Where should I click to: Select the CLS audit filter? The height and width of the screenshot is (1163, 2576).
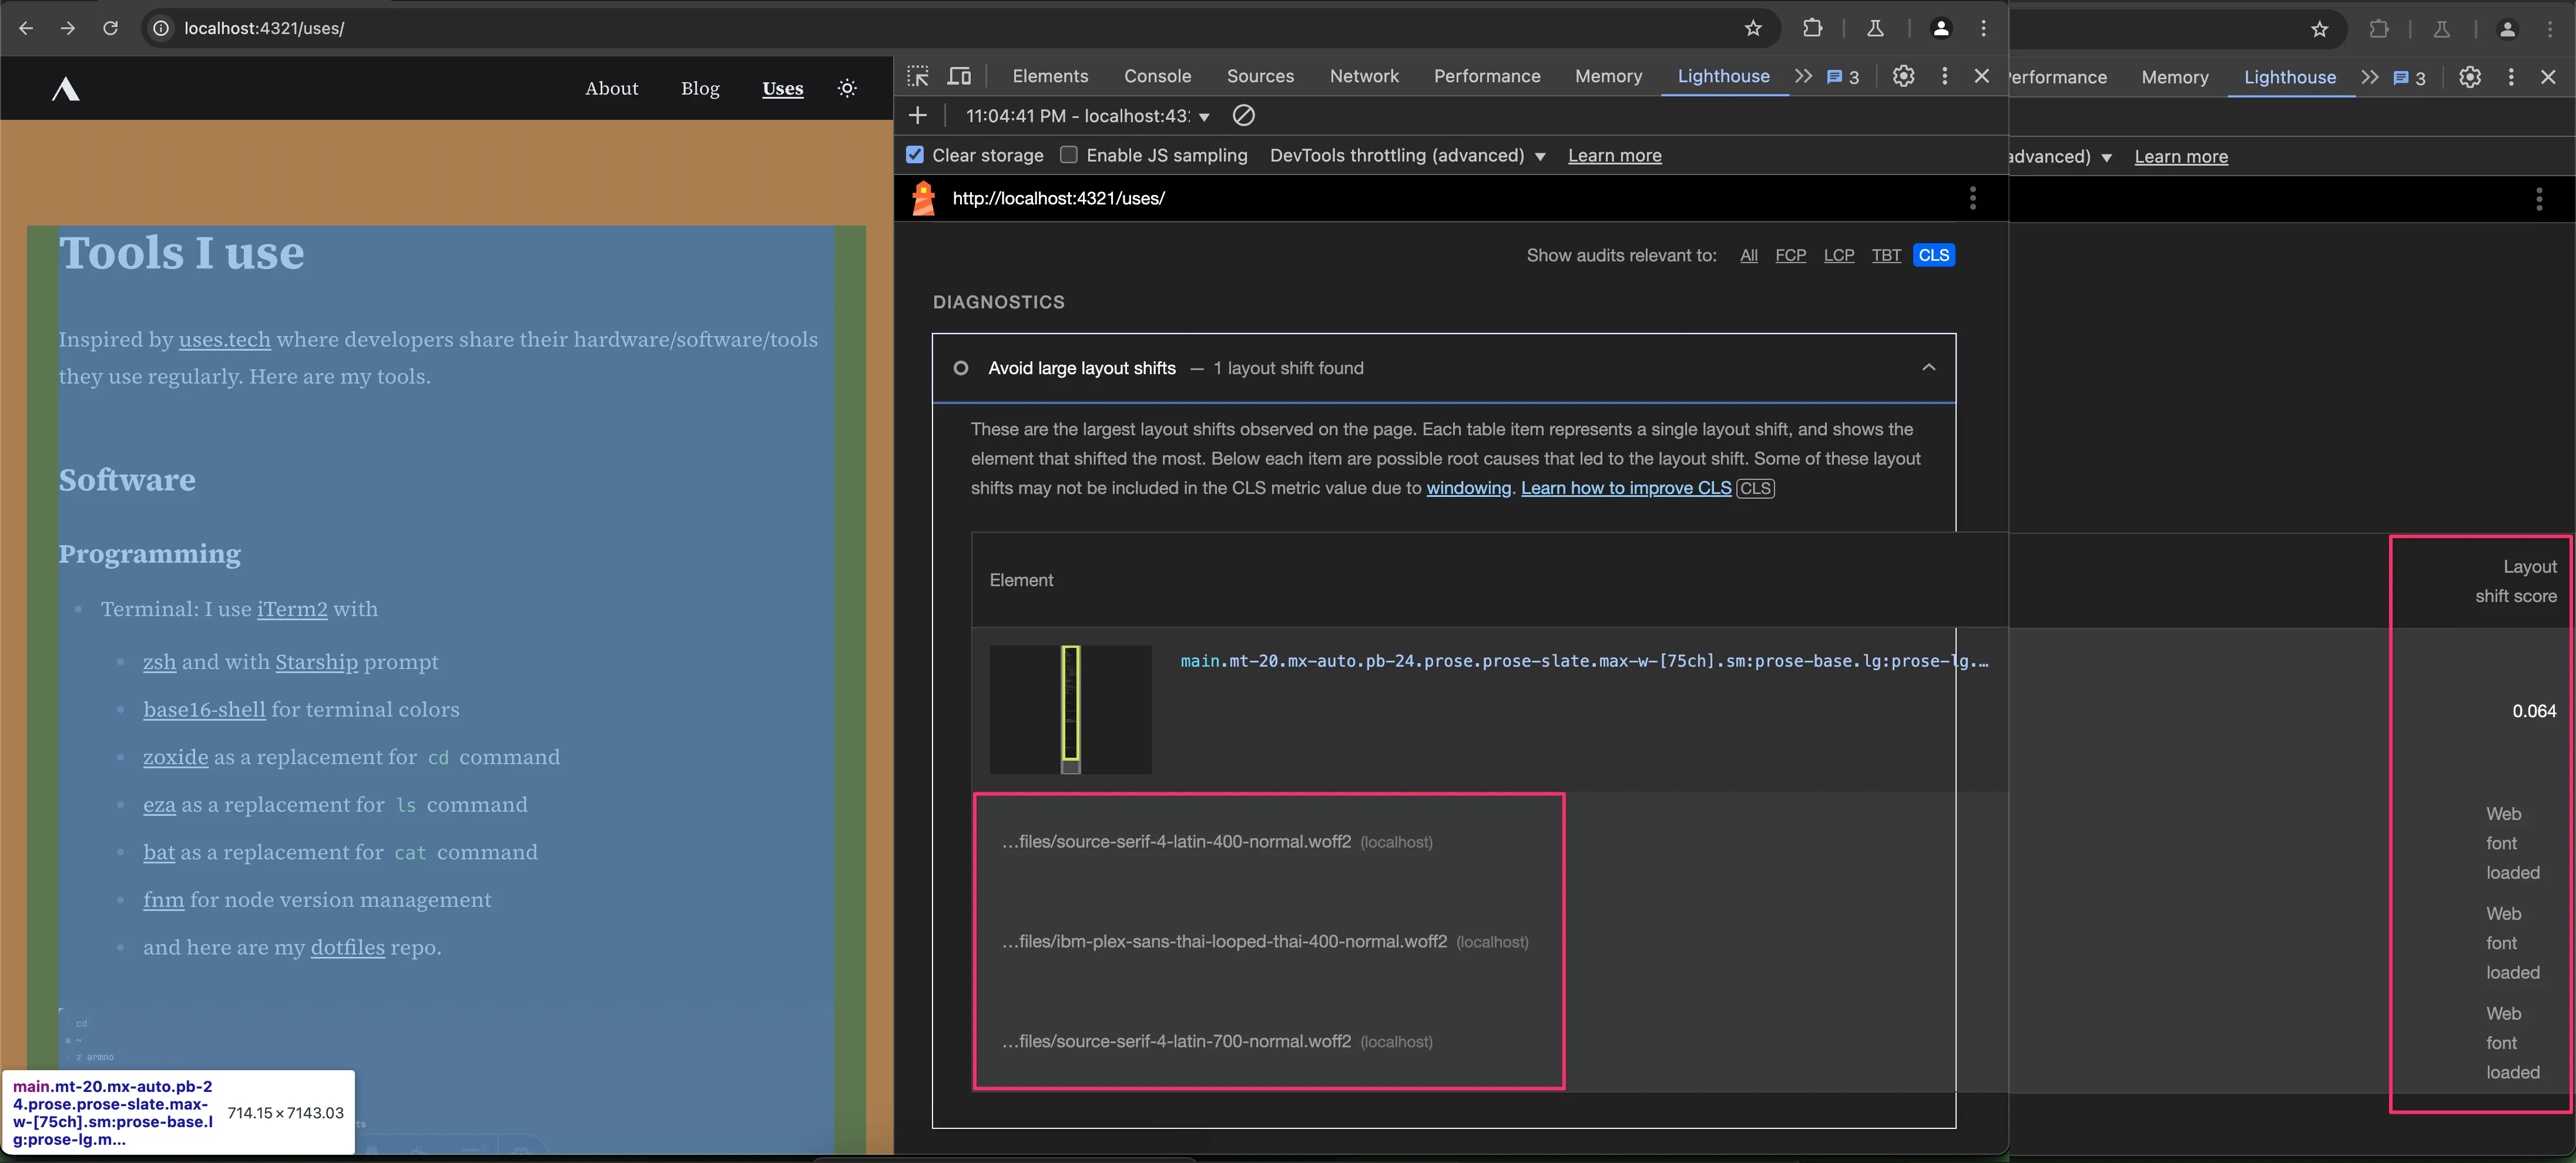coord(1933,255)
